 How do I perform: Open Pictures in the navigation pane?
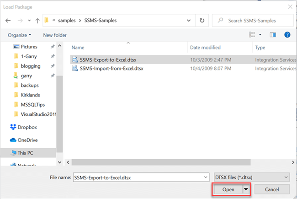29,47
